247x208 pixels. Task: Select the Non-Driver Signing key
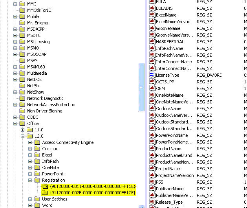tap(45, 111)
